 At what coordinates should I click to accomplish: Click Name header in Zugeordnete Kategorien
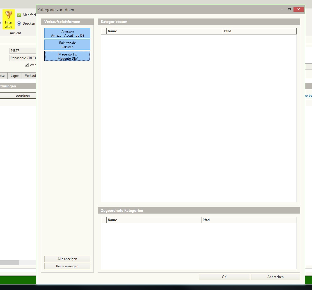click(154, 220)
